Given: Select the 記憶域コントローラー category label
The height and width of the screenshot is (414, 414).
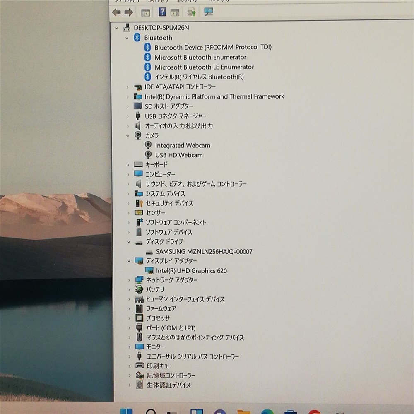Looking at the screenshot, I should (x=171, y=375).
